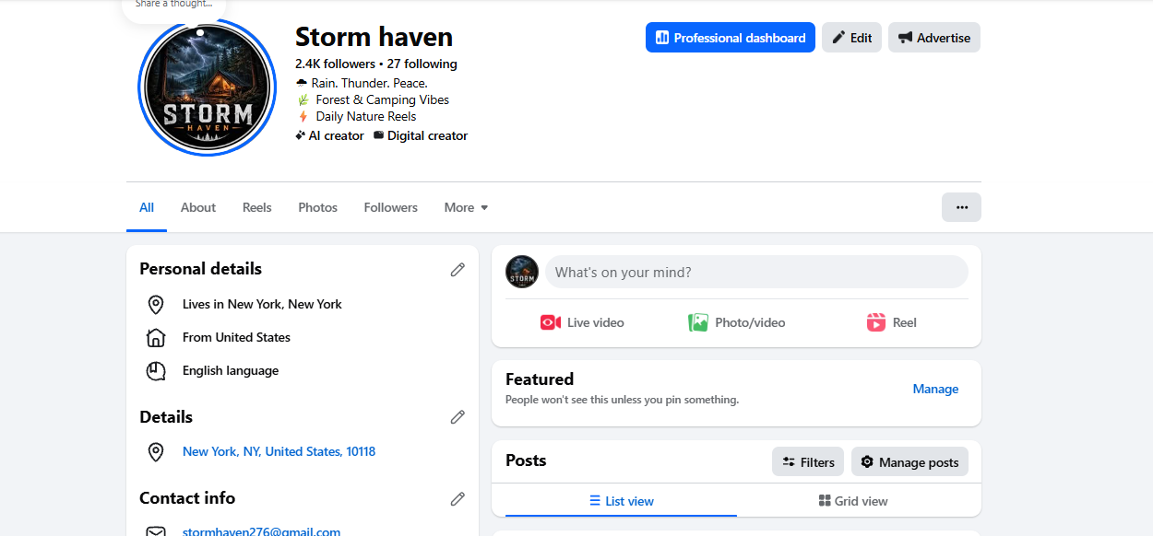Expand the More dropdown menu
Image resolution: width=1153 pixels, height=536 pixels.
click(x=466, y=207)
